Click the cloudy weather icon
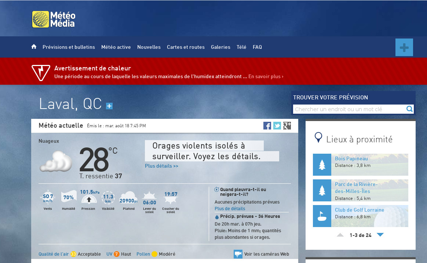Image resolution: width=427 pixels, height=263 pixels. point(56,161)
